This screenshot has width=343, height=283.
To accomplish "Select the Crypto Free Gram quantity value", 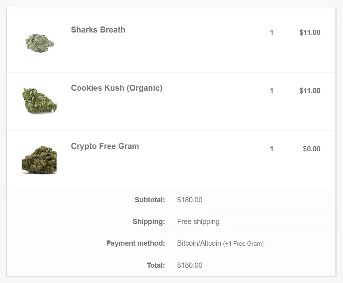I will [272, 149].
